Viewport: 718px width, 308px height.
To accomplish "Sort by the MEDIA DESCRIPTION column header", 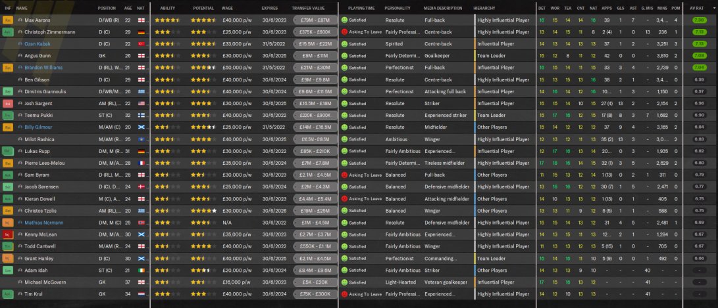I will (x=443, y=9).
